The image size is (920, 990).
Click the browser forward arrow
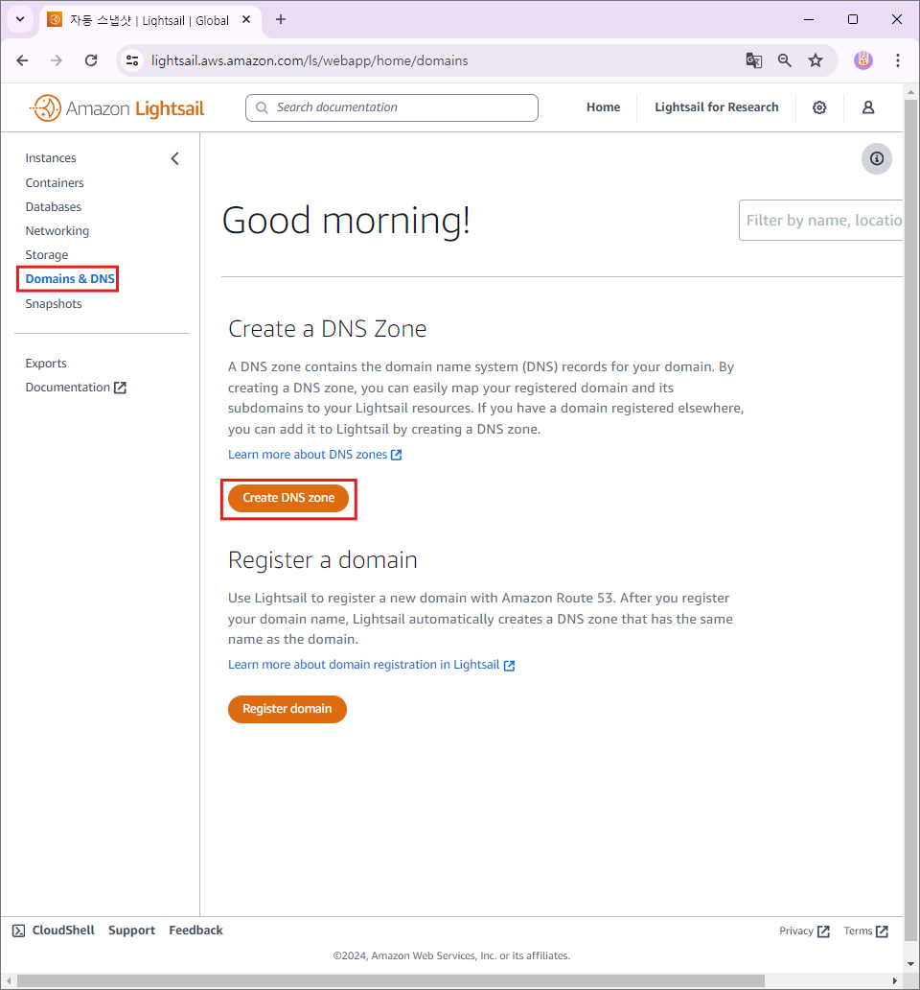click(57, 60)
